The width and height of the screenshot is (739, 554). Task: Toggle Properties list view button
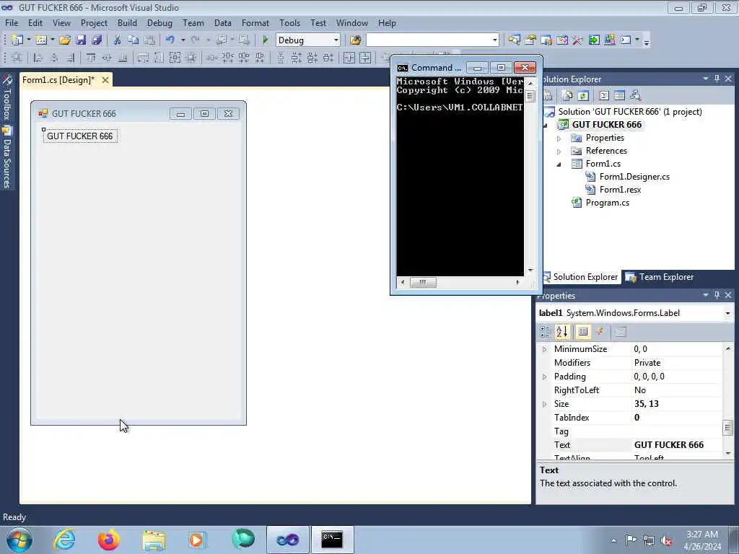coord(583,332)
